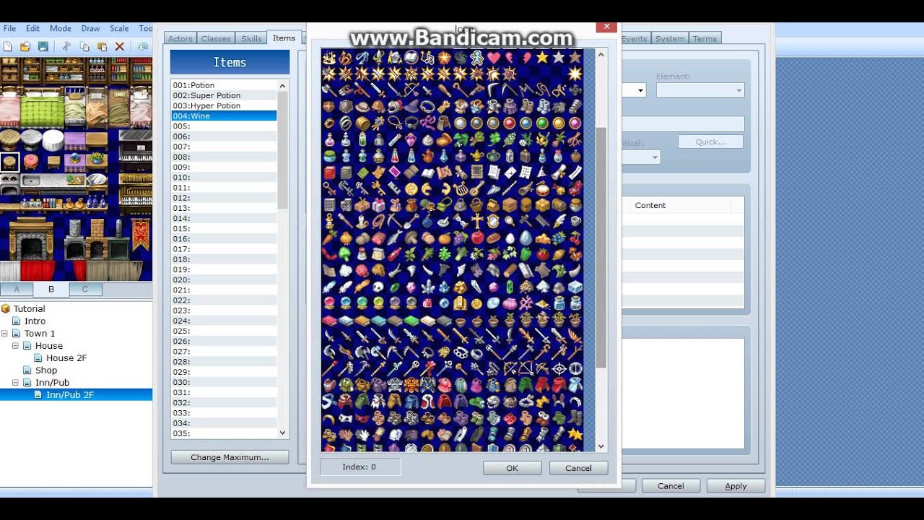Click the New project toolbar icon
Screen dimensions: 924x520
8,46
